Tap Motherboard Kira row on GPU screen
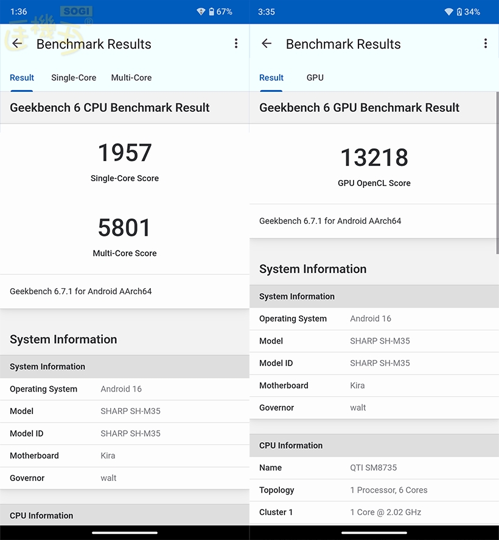499x540 pixels. click(x=374, y=386)
